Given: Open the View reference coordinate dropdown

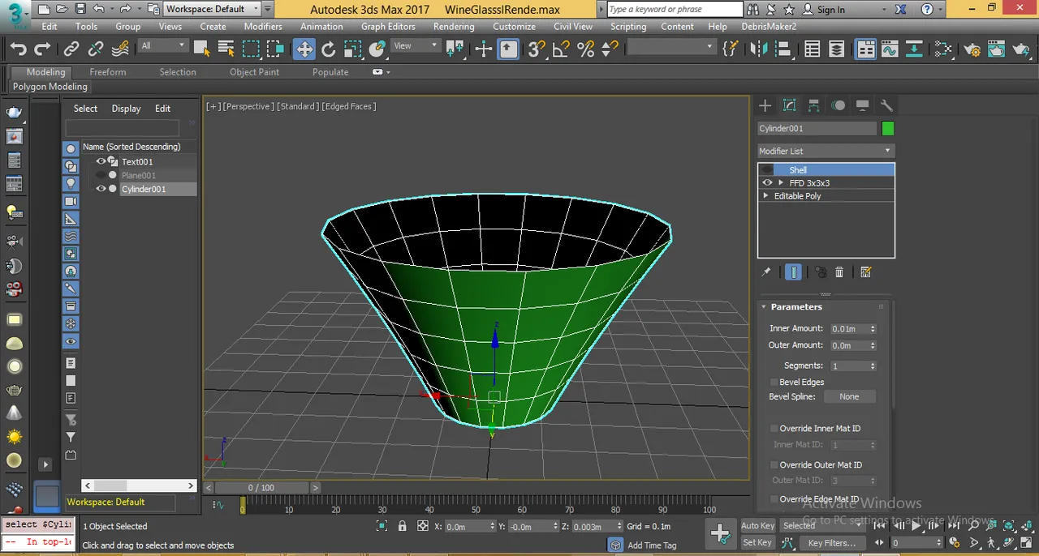Looking at the screenshot, I should pos(414,45).
